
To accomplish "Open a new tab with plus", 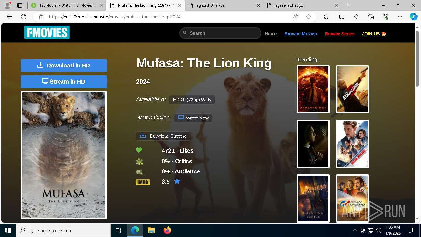I will pos(348,5).
